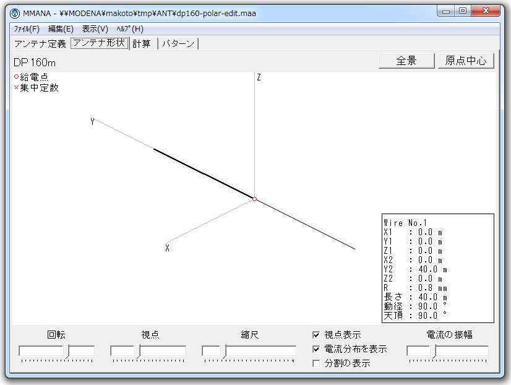Click the left 回転 rotation slider
This screenshot has width=511, height=385.
(41, 351)
